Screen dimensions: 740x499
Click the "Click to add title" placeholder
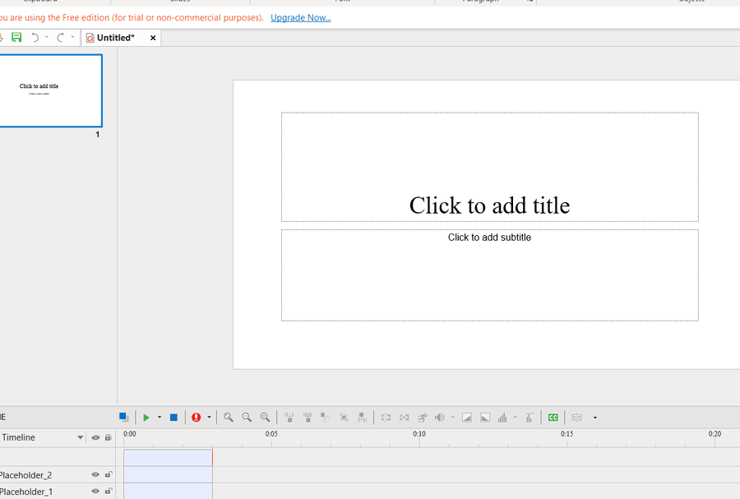[489, 205]
